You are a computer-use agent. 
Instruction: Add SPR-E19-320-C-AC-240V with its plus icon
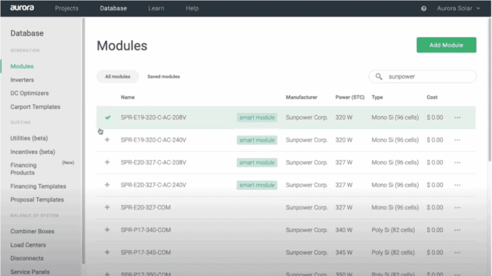pos(108,139)
